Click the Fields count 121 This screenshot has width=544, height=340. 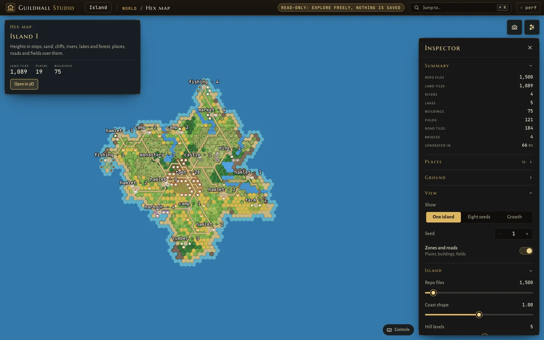(529, 120)
